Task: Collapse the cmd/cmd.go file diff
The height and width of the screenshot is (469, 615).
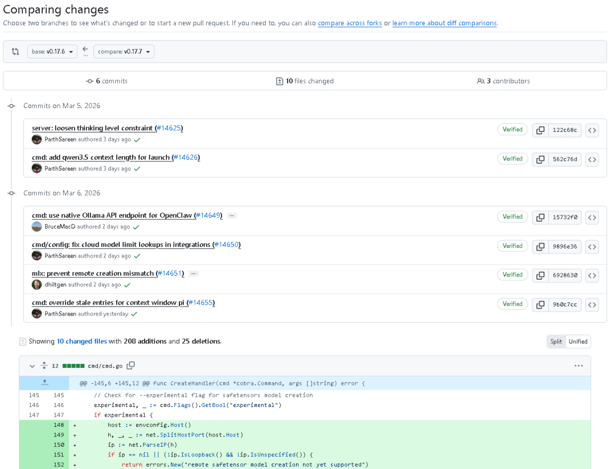Action: [x=32, y=366]
